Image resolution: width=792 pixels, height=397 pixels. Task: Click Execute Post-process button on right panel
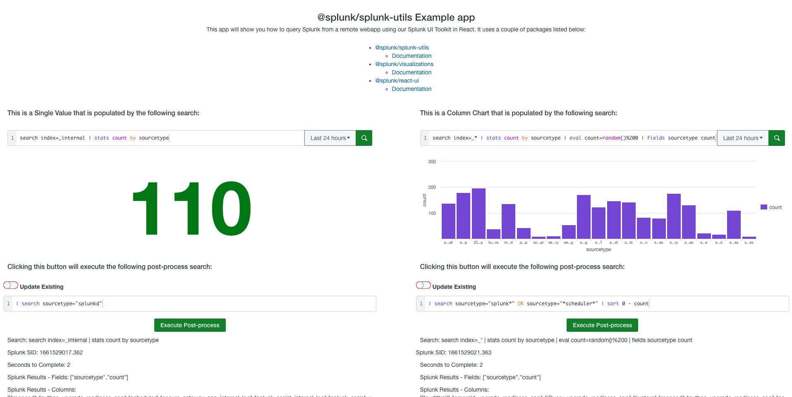click(x=602, y=325)
